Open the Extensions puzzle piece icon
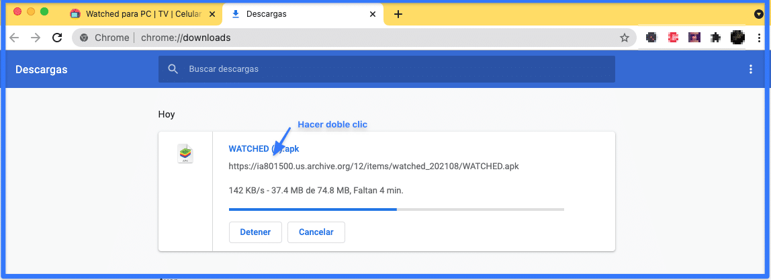771x280 pixels. pyautogui.click(x=716, y=38)
